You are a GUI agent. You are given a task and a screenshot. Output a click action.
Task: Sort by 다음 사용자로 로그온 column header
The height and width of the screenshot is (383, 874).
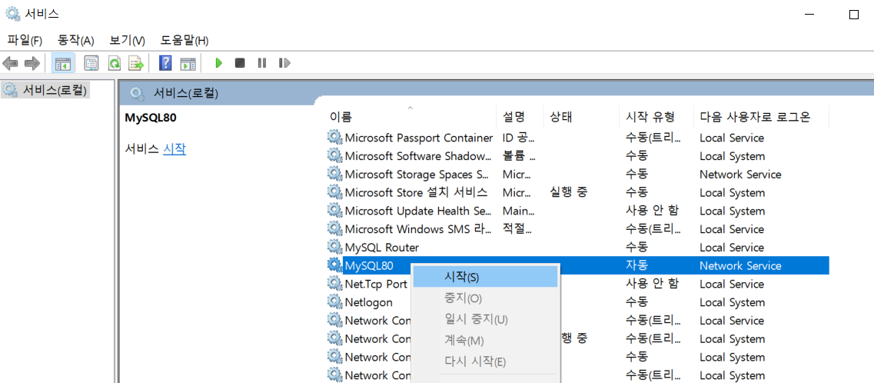[x=761, y=117]
